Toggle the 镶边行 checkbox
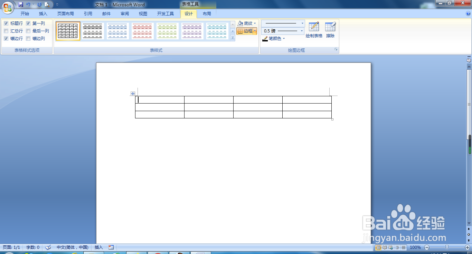This screenshot has width=472, height=254. coord(6,39)
